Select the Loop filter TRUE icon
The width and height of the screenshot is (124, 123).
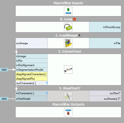(x=68, y=27)
